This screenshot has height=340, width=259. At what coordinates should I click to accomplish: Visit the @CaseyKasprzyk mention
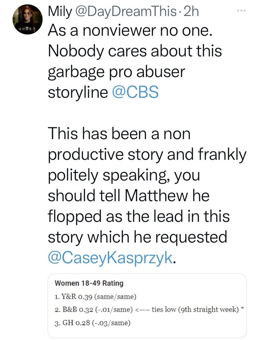[111, 257]
